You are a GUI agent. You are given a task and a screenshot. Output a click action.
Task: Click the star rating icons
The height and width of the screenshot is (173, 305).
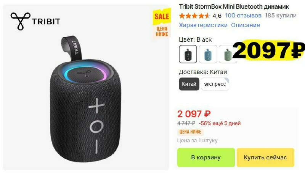pyautogui.click(x=194, y=16)
